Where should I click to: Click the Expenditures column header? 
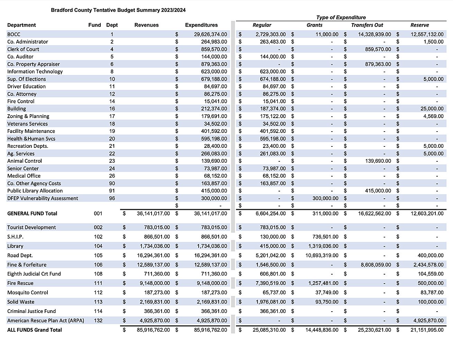[201, 25]
